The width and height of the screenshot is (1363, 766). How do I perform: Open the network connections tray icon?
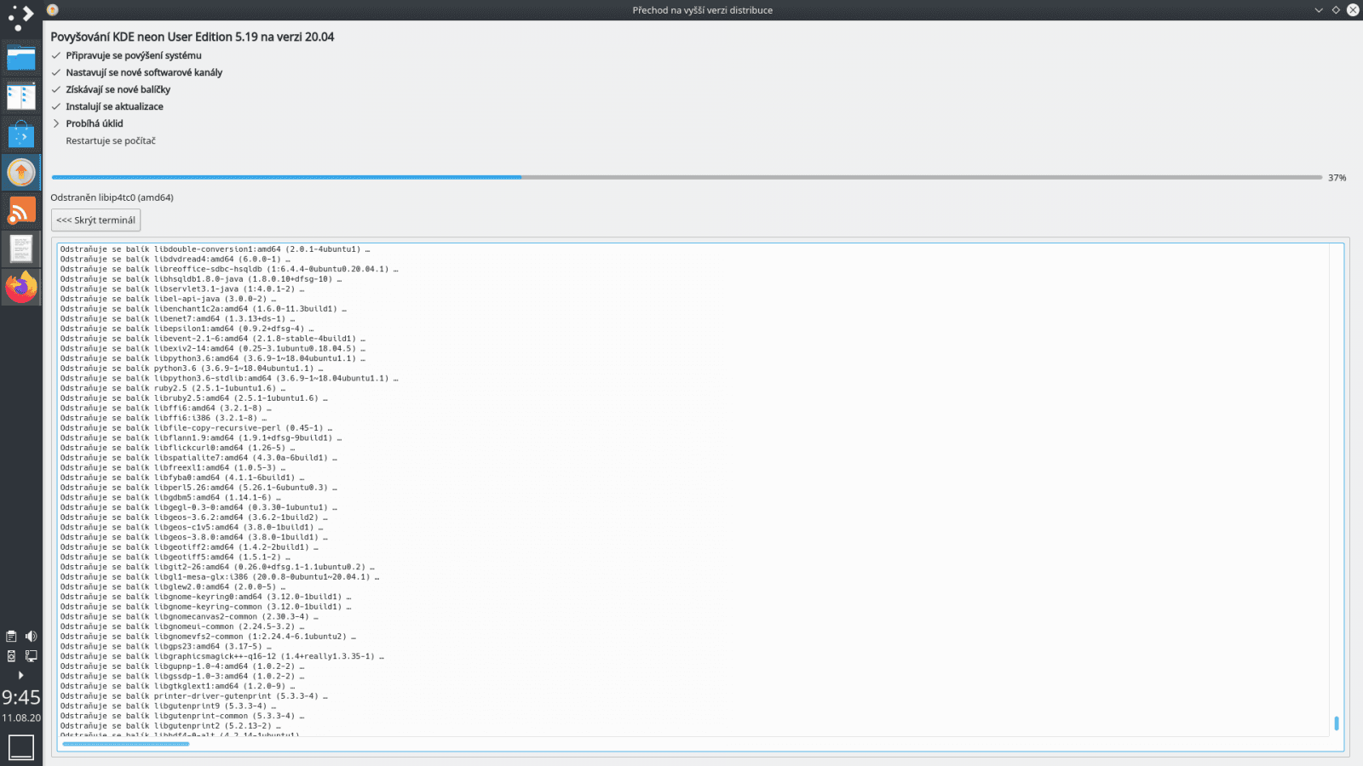(x=31, y=655)
